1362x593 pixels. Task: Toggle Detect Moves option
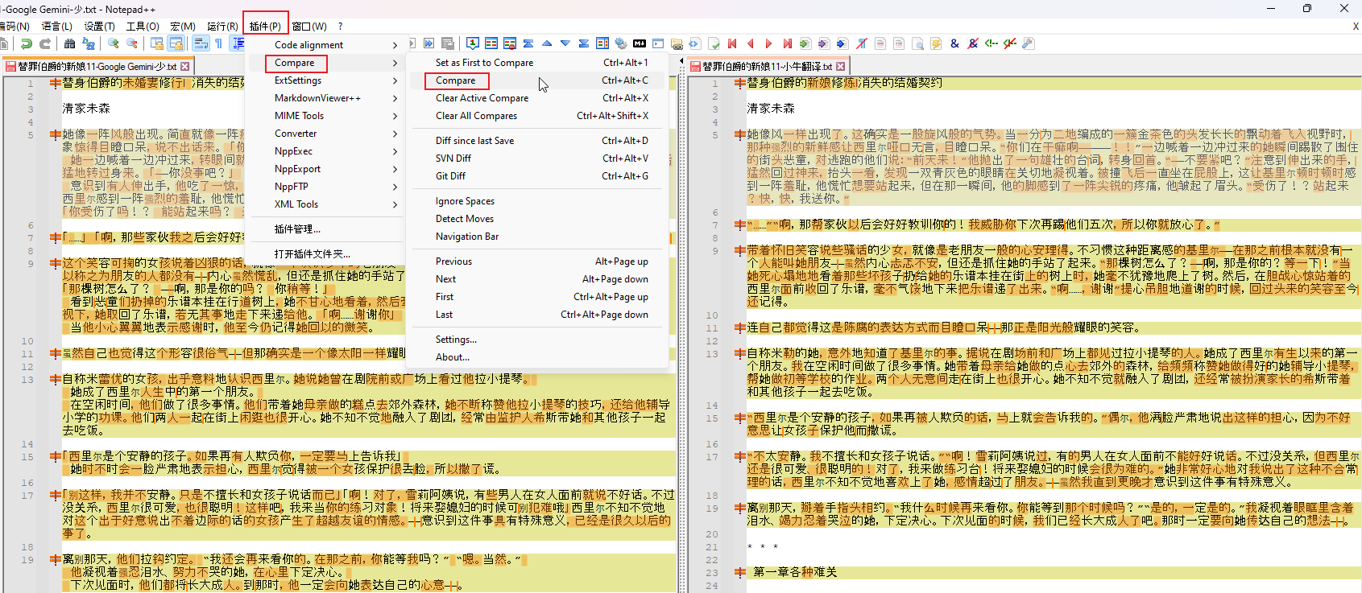point(464,219)
